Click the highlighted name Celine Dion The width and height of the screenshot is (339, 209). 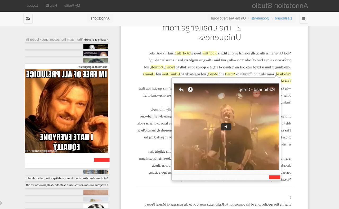(x=171, y=74)
